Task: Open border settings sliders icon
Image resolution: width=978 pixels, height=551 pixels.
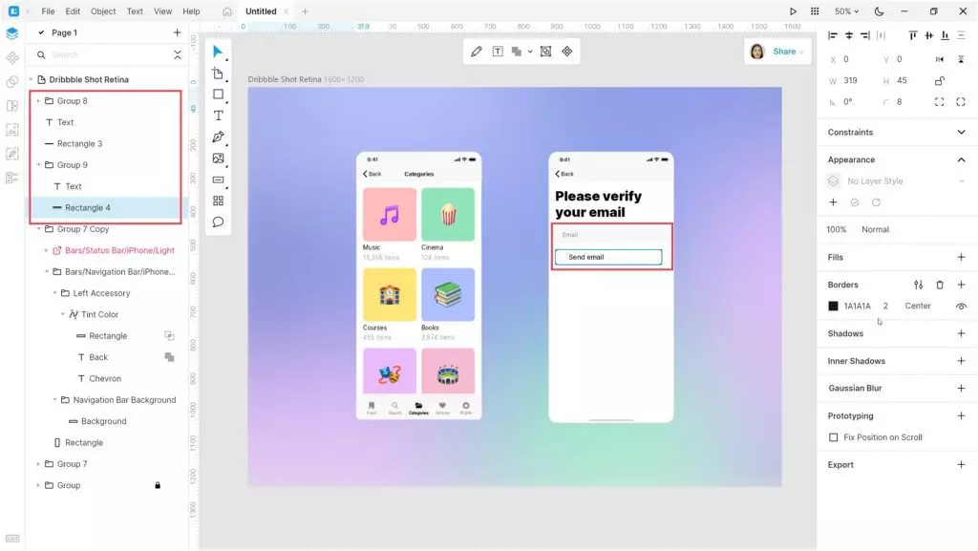Action: [x=918, y=285]
